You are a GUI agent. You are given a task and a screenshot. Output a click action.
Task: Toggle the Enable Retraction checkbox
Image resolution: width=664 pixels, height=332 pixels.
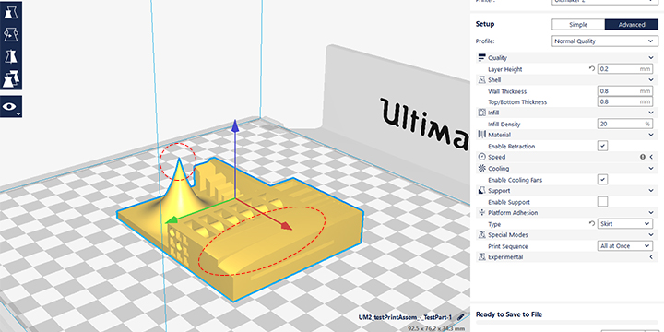602,146
